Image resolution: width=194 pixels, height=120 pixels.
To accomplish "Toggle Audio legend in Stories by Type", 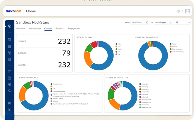I will point(119,49).
